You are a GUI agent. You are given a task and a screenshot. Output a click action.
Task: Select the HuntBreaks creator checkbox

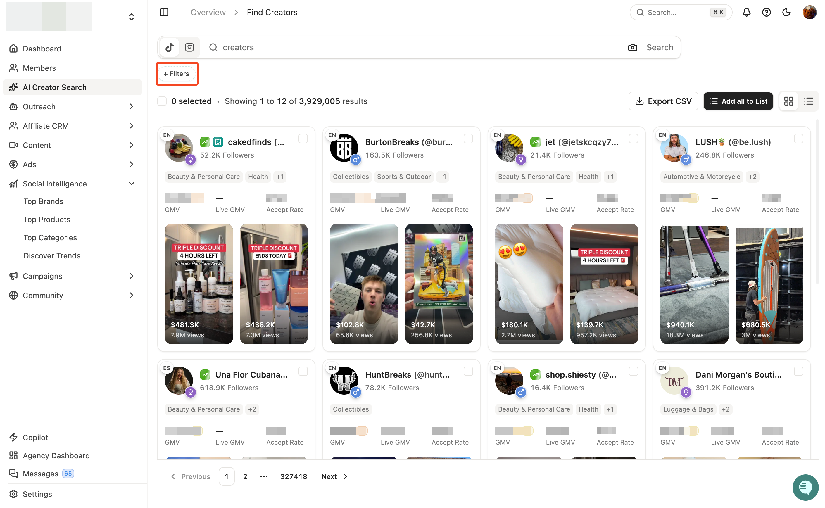(x=468, y=371)
